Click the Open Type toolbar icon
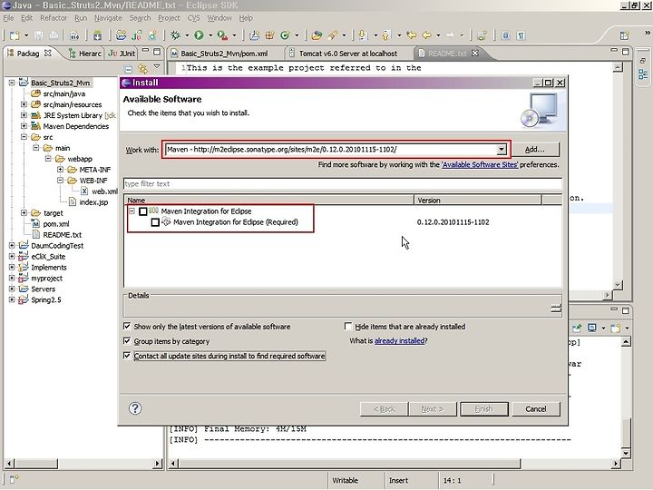Image resolution: width=653 pixels, height=490 pixels. (317, 35)
